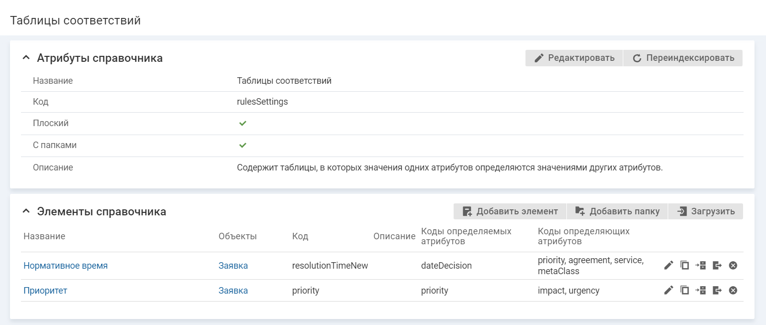Open Заявка link in Нормативное время row
Screen dimensions: 766x325
point(233,266)
